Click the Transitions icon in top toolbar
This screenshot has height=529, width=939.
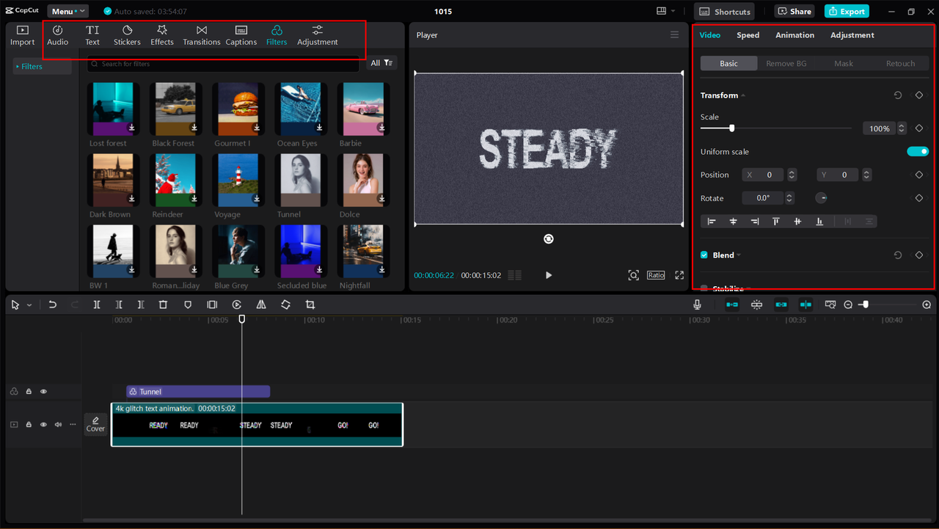202,34
